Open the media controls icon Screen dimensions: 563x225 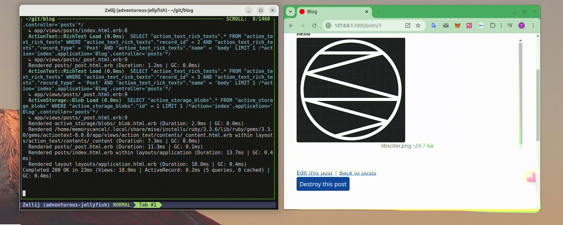(x=510, y=26)
